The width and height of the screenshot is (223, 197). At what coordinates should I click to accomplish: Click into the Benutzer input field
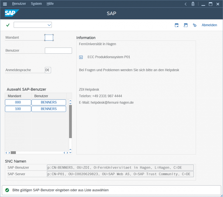coord(59,51)
